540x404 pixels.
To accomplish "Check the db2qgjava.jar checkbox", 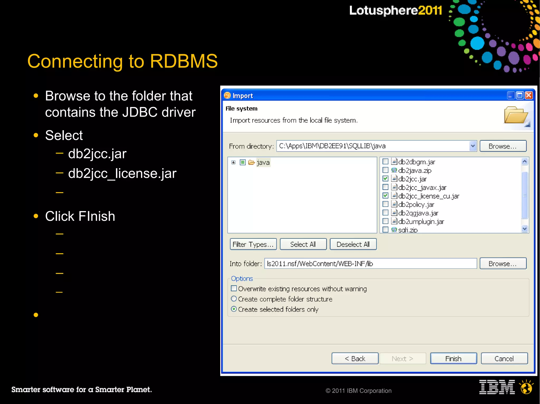I will (x=385, y=212).
